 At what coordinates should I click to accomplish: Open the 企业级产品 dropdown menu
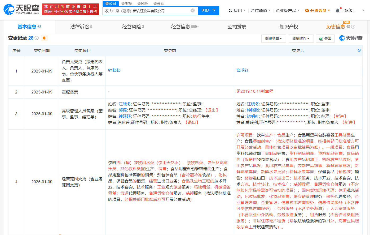point(288,11)
